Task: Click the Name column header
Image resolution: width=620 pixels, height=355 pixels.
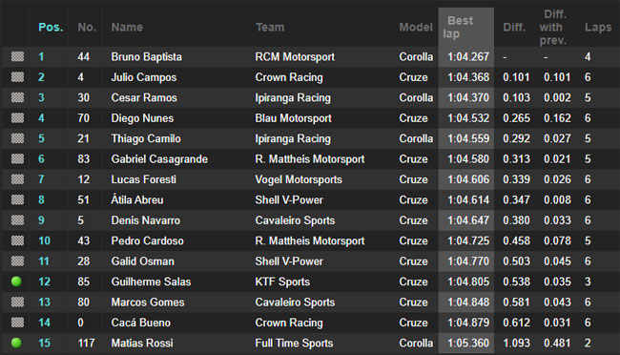Action: pyautogui.click(x=127, y=28)
